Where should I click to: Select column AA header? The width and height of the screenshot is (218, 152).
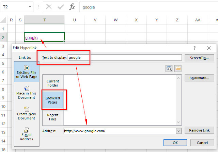198,20
